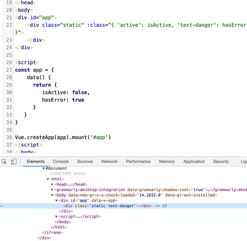The width and height of the screenshot is (247, 241).
Task: Switch to the Elements tab
Action: (x=36, y=161)
